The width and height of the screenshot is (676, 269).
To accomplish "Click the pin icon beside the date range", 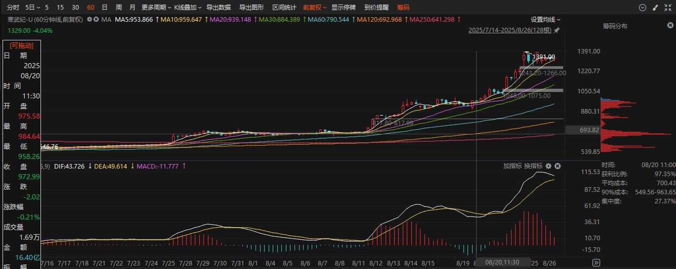I will click(x=557, y=30).
